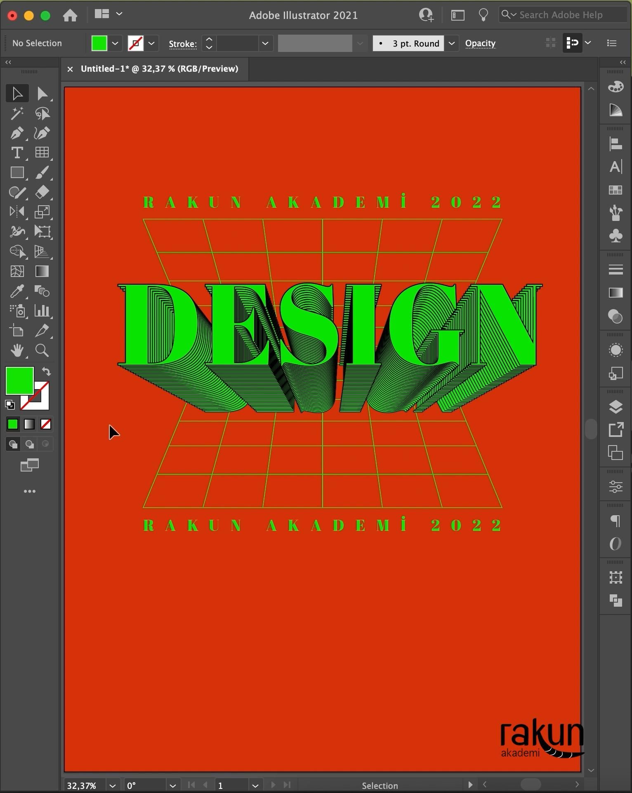
Task: Select the Untitled-1 document tab
Action: 159,69
